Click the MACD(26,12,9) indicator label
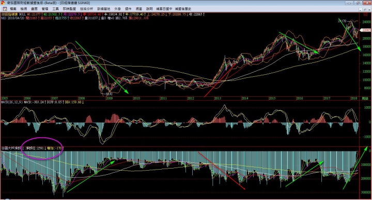Image resolution: width=372 pixels, height=200 pixels. pyautogui.click(x=12, y=102)
